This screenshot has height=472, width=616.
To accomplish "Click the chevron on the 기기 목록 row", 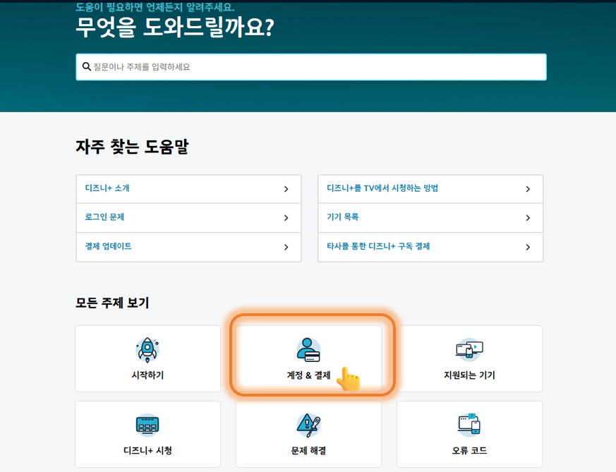I will coord(528,217).
